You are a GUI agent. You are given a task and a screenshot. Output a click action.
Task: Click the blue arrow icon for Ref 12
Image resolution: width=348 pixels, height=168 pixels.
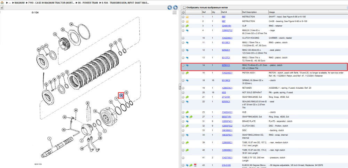click(187, 50)
